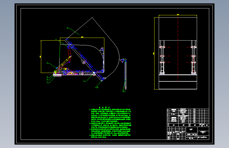The width and height of the screenshot is (229, 148).
Task: Select the red vertical centerline in rear view
Action: point(178,50)
